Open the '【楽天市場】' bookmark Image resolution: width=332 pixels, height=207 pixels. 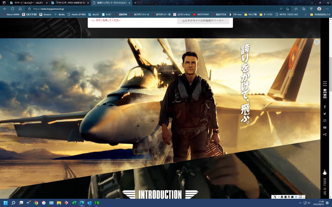(x=29, y=14)
